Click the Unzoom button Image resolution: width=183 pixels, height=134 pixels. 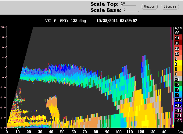(x=149, y=6)
